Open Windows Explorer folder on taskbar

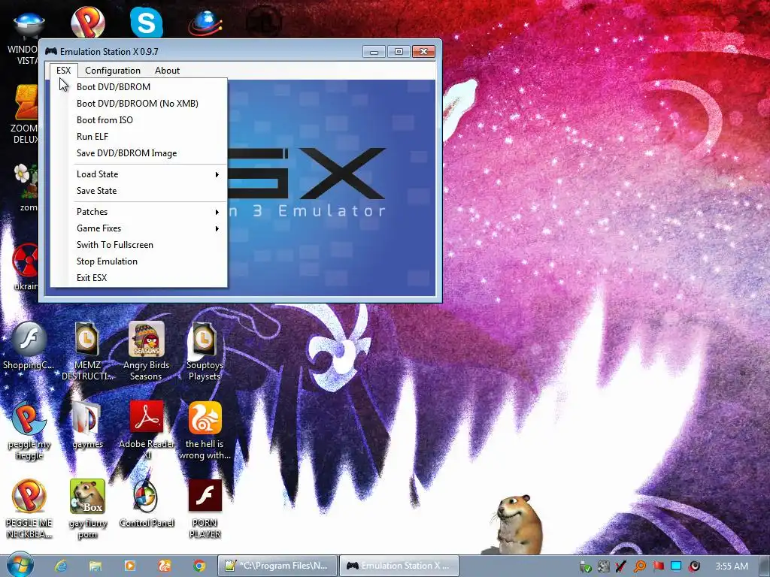pos(95,566)
